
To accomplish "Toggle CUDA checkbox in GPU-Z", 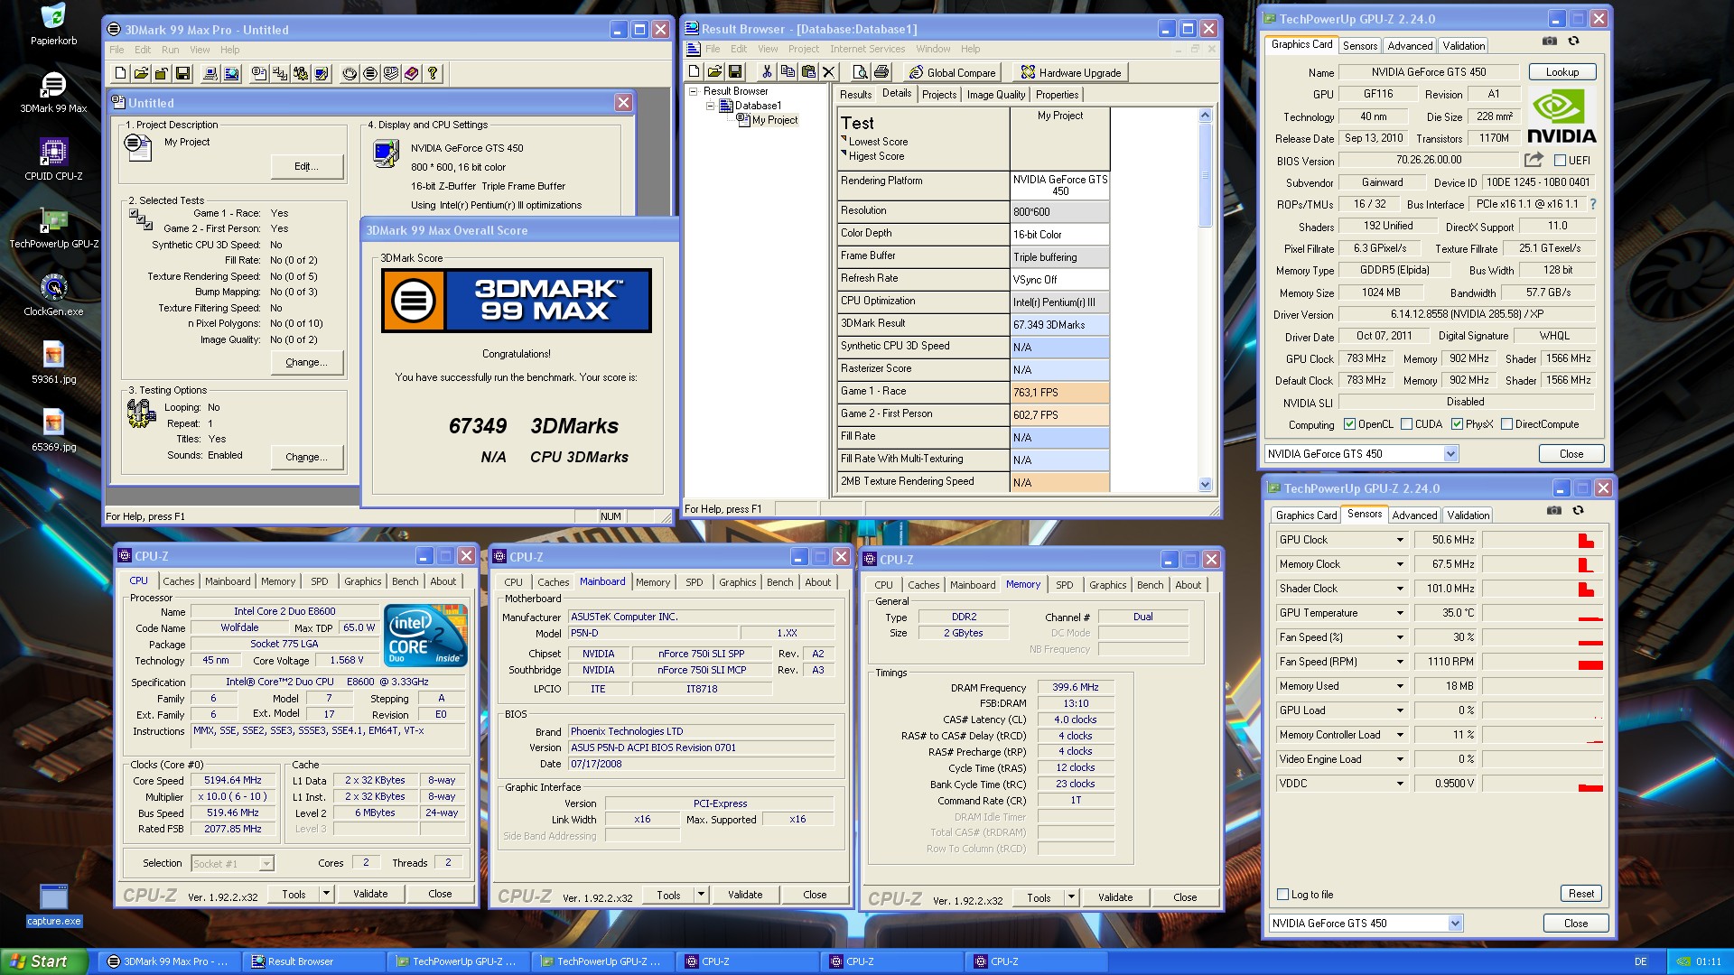I will coord(1406,424).
